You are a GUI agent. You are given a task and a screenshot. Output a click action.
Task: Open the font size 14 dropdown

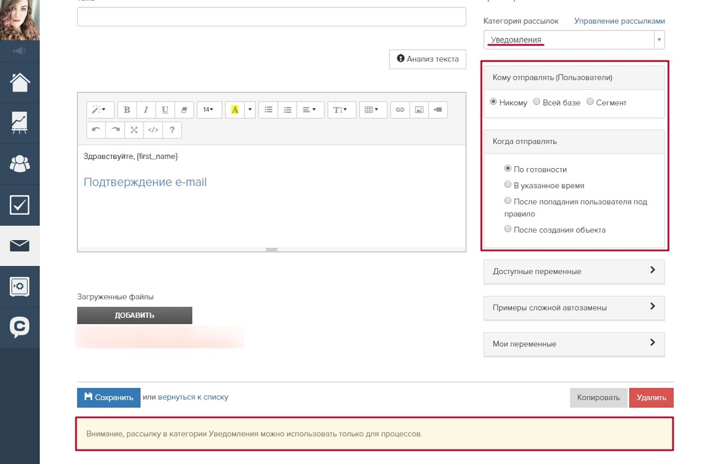[209, 110]
